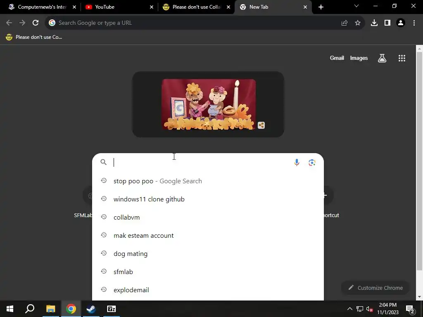
Task: Show hidden system tray icons
Action: pyautogui.click(x=349, y=309)
